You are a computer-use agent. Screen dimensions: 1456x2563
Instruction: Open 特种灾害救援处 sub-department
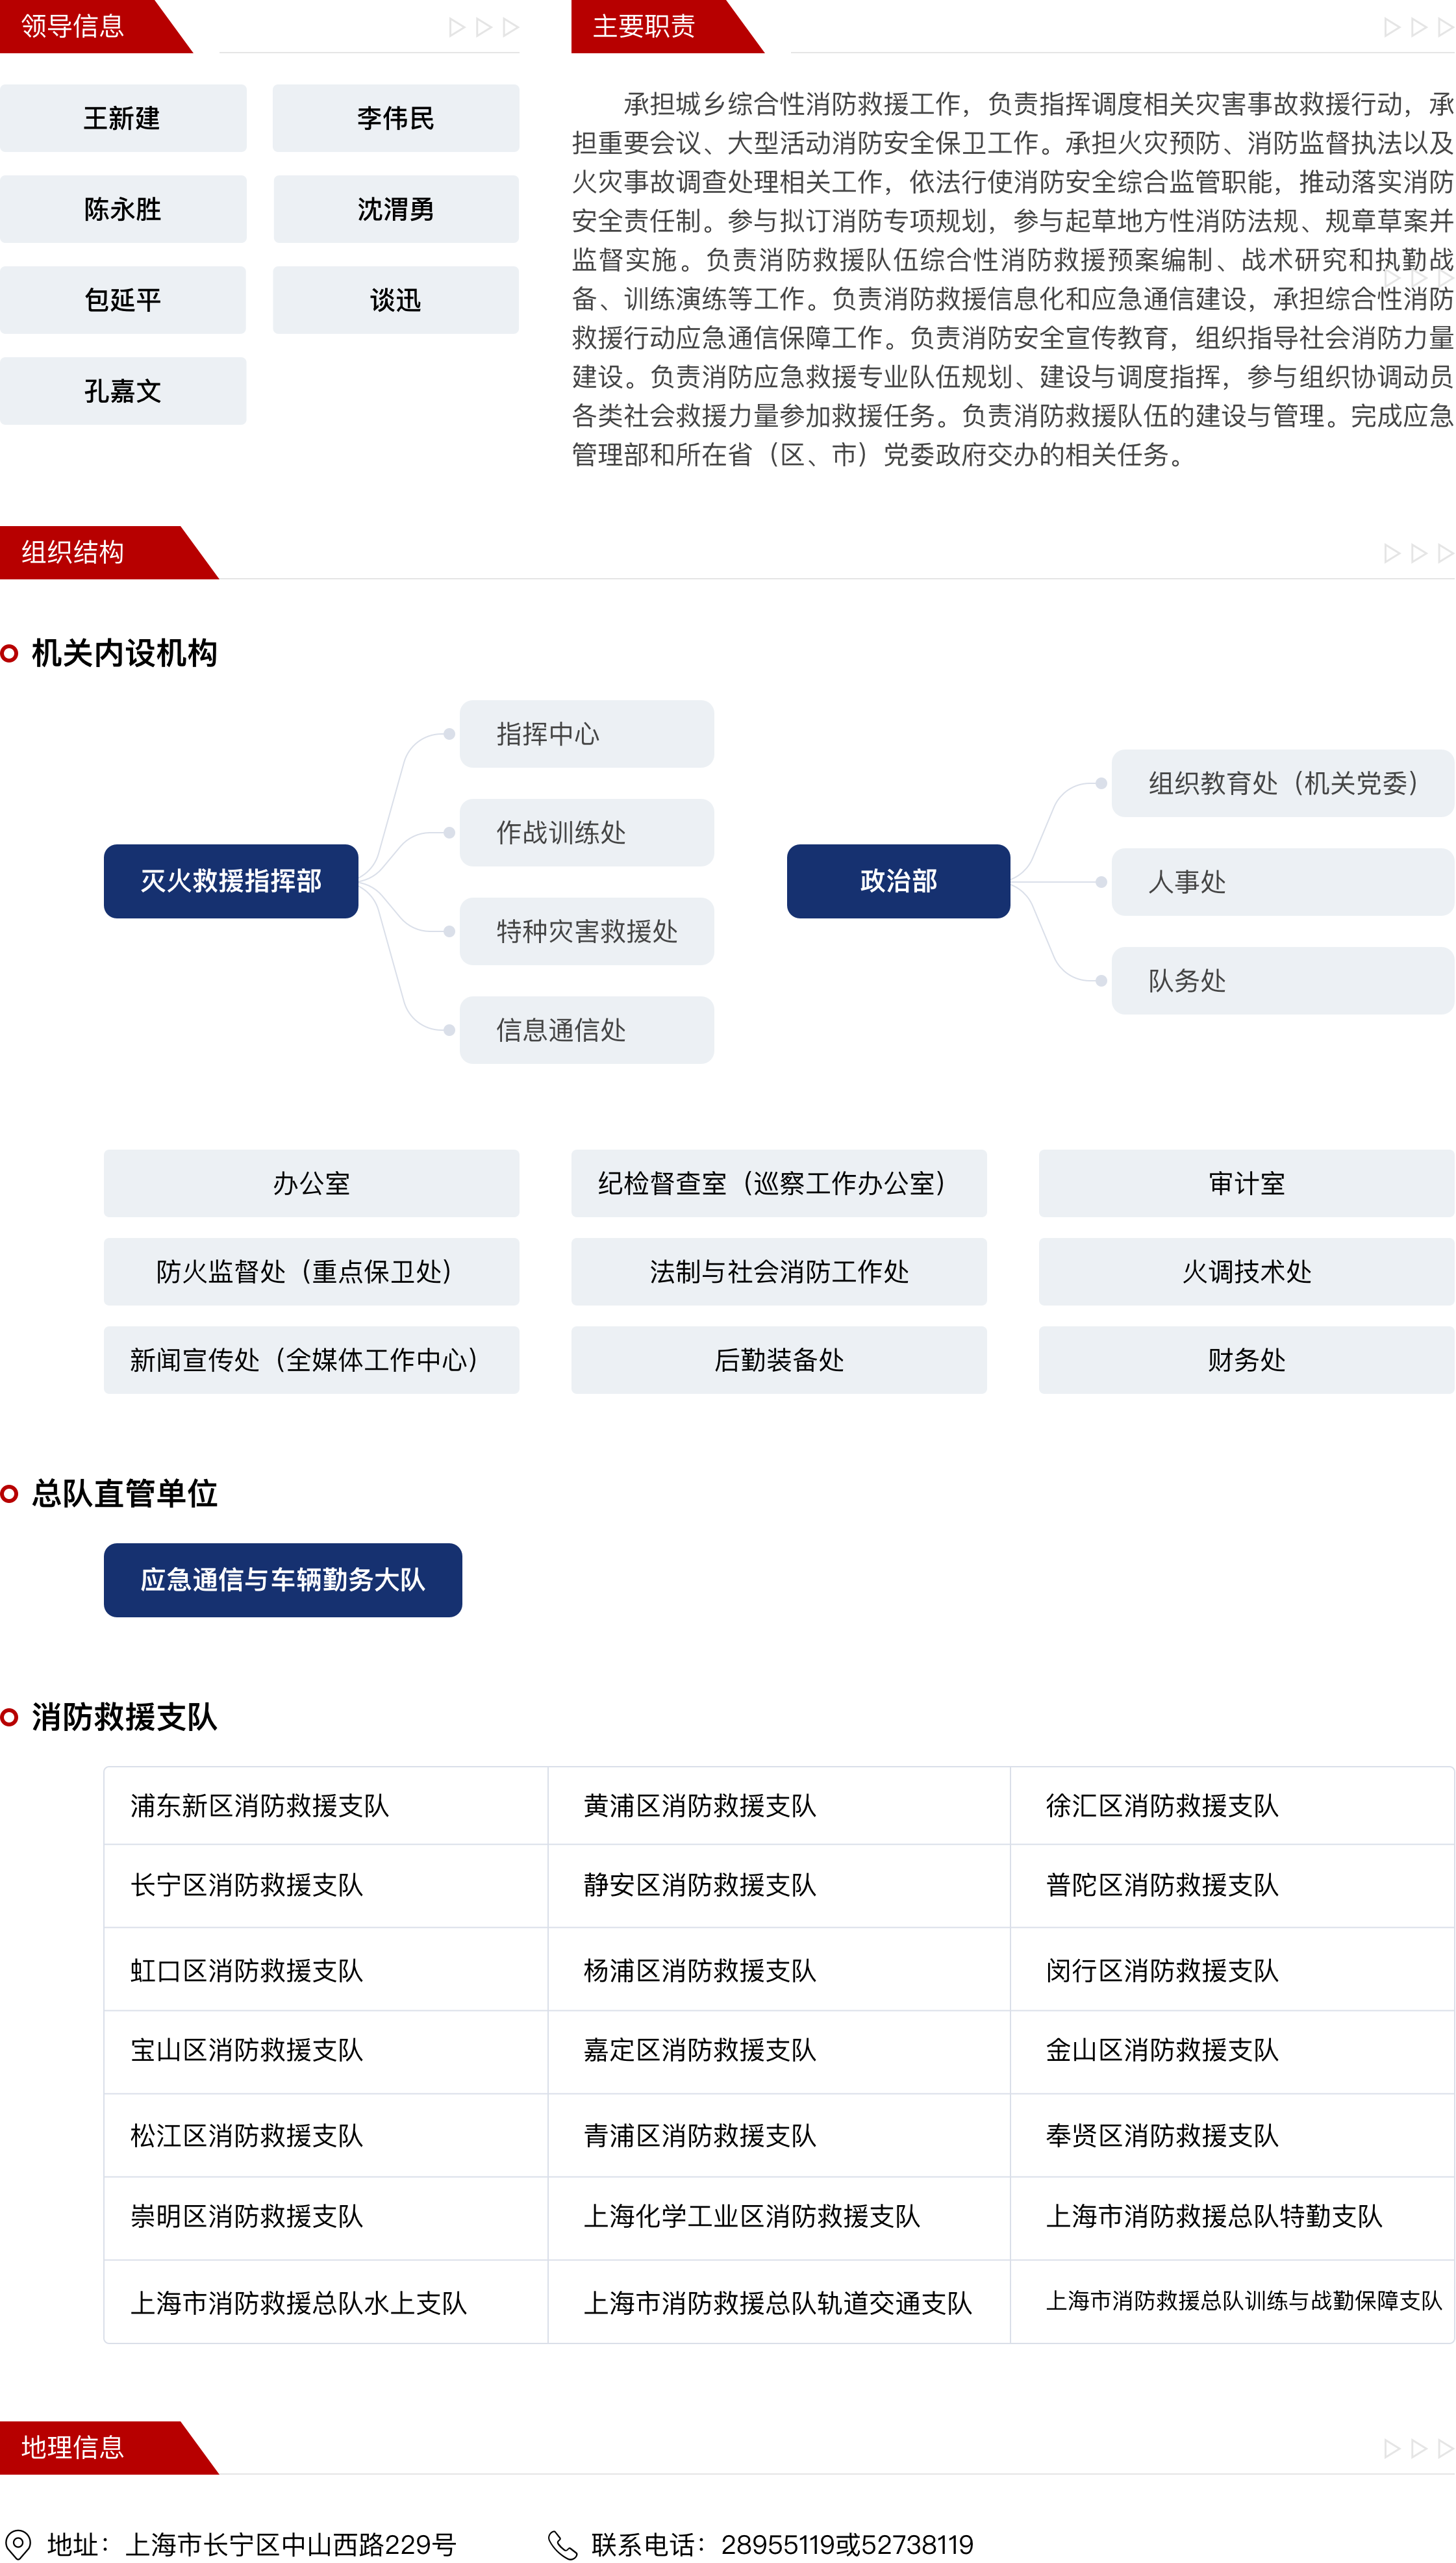coord(587,931)
